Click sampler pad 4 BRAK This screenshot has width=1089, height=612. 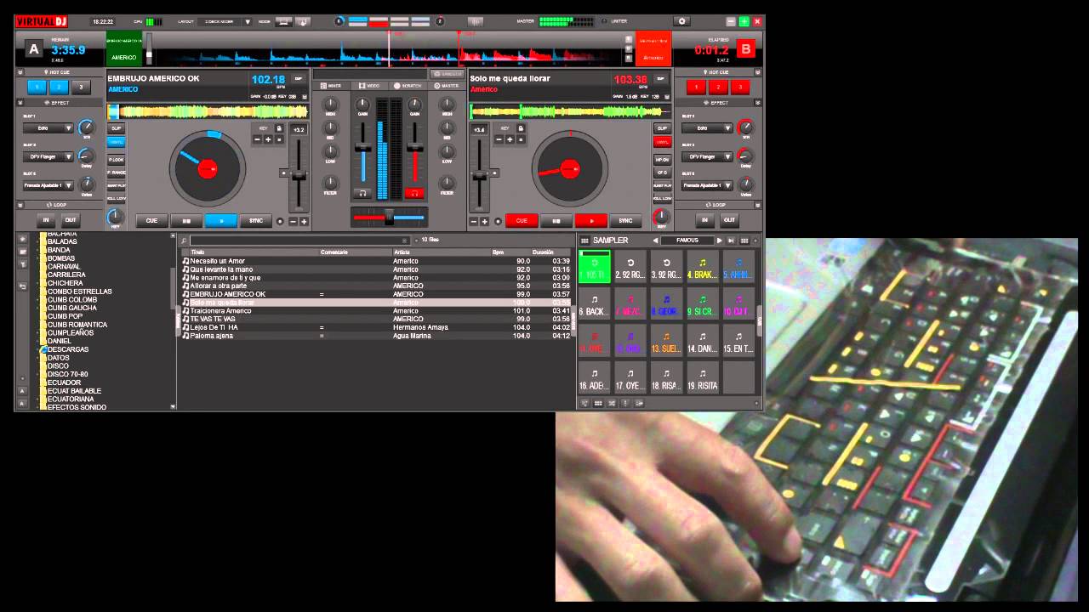point(703,266)
